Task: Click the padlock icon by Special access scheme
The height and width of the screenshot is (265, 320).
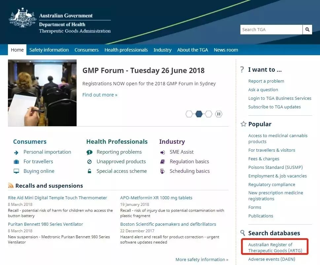Action: coord(89,171)
